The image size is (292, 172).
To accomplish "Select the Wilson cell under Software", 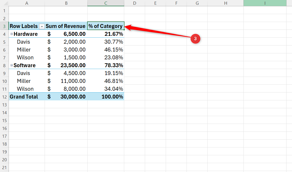I will point(27,89).
